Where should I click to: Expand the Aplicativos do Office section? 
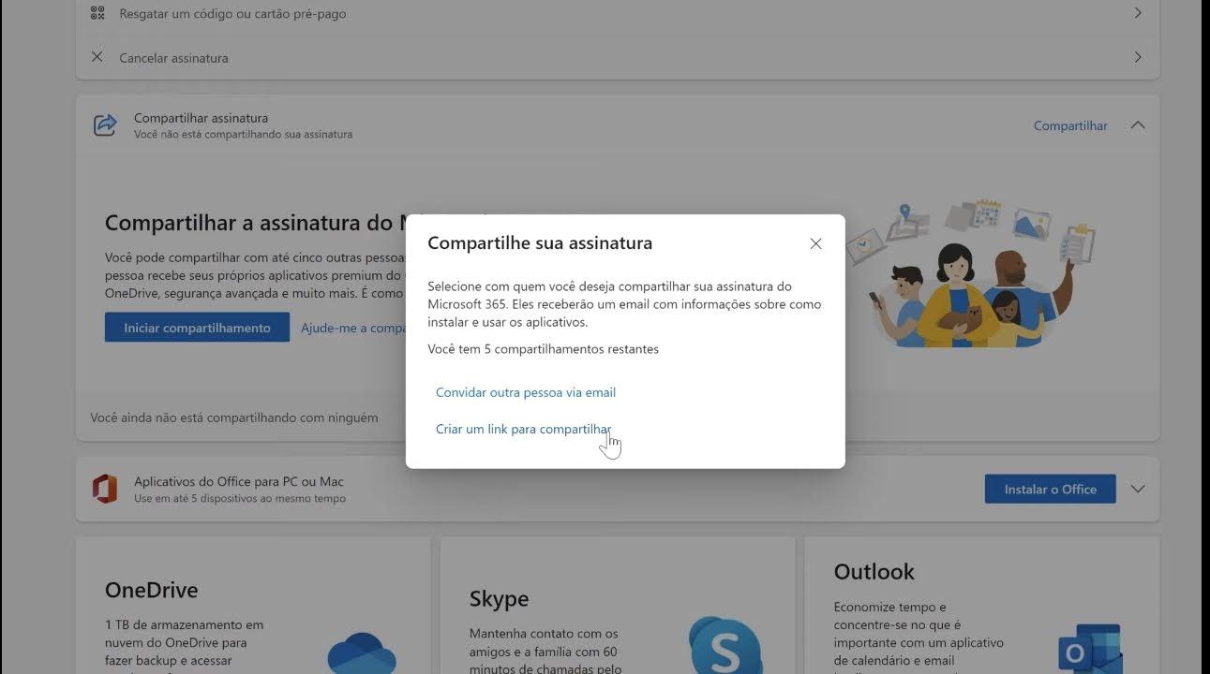click(1138, 489)
